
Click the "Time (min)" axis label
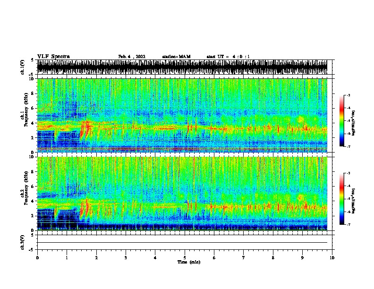pos(189,262)
